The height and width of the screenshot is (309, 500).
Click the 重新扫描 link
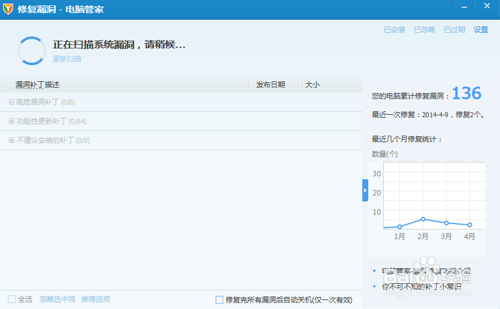(67, 59)
